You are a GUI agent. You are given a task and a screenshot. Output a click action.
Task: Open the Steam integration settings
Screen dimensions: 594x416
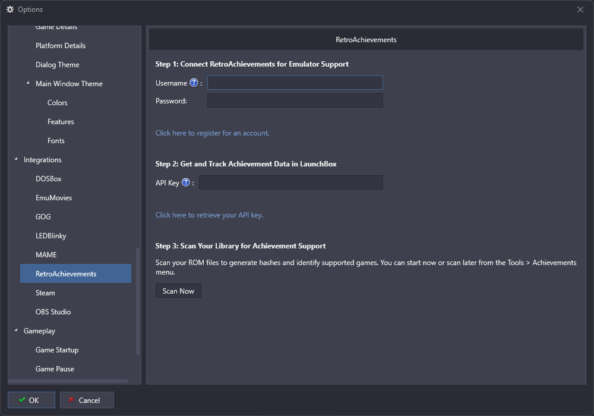pyautogui.click(x=45, y=293)
